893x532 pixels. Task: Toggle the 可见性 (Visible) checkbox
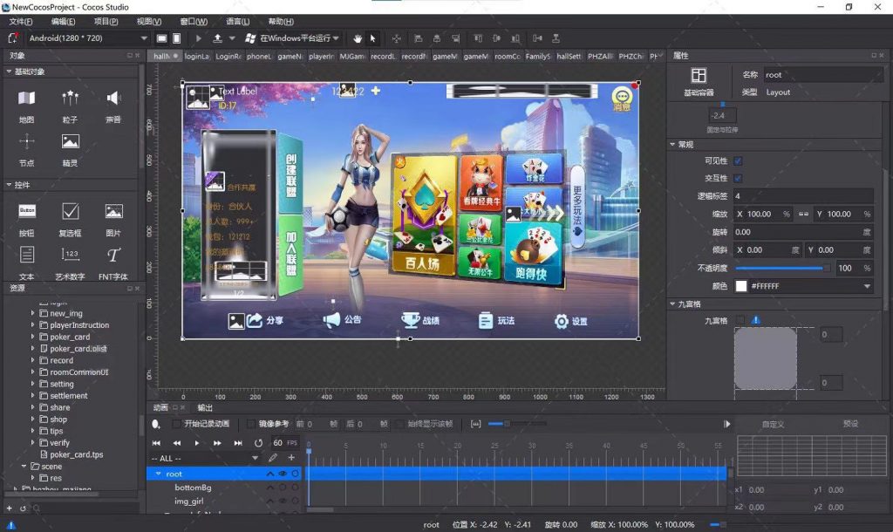[738, 160]
